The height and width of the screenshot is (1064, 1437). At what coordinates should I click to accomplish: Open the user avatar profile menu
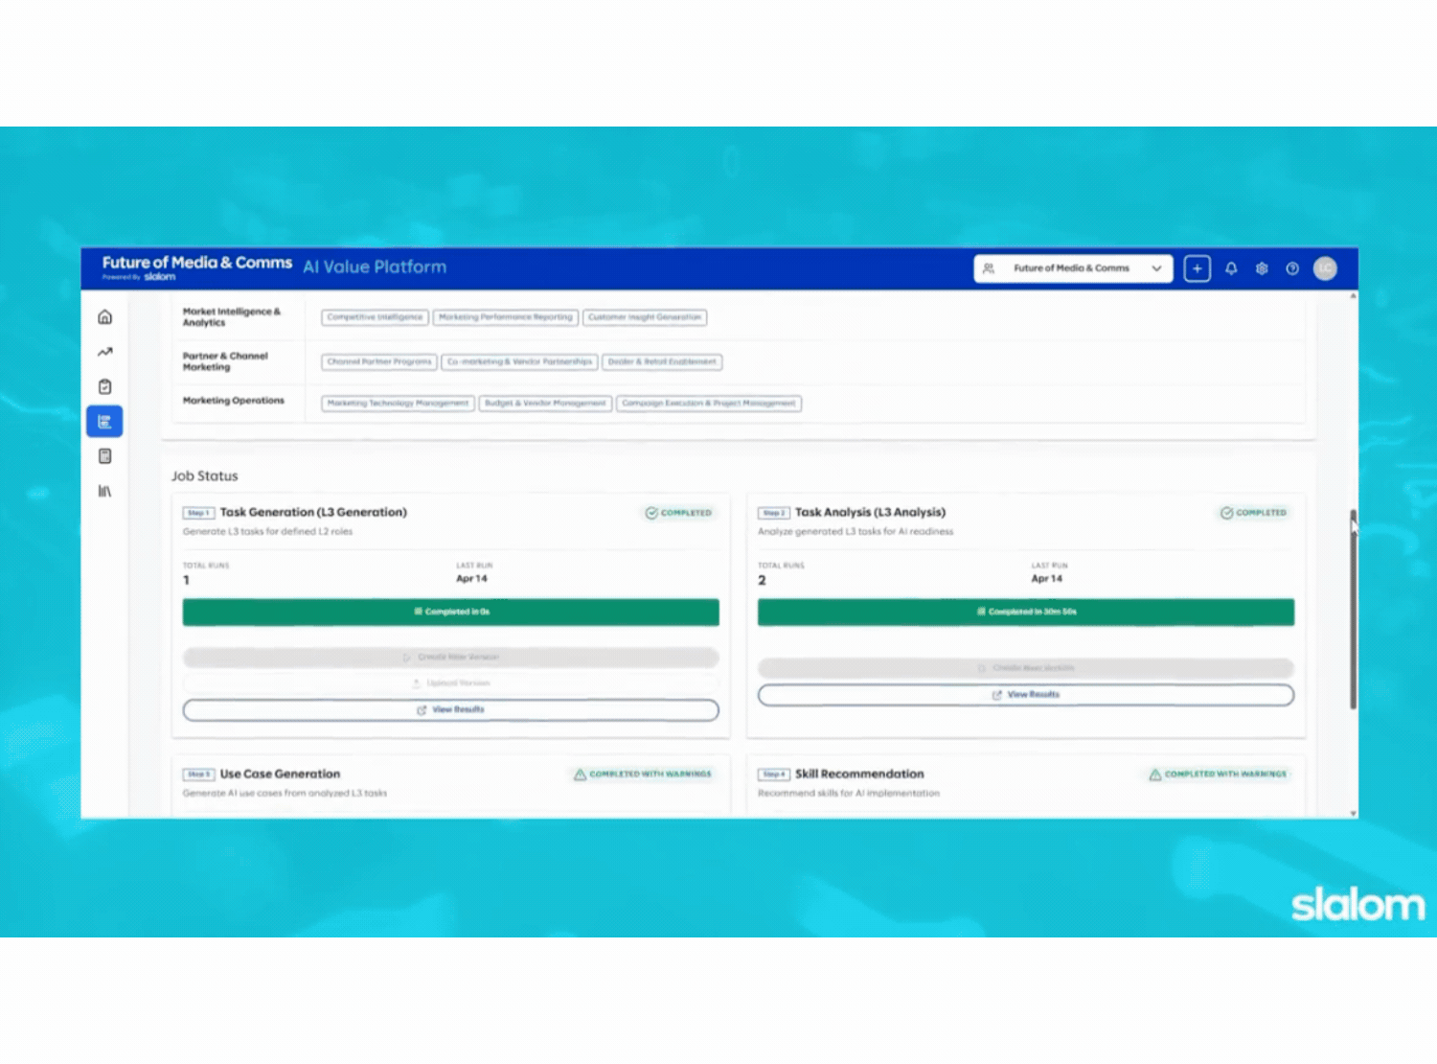click(1325, 268)
